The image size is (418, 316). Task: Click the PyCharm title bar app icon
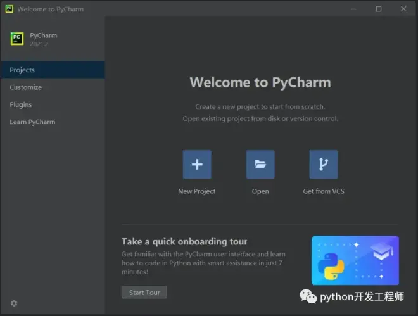tap(9, 9)
